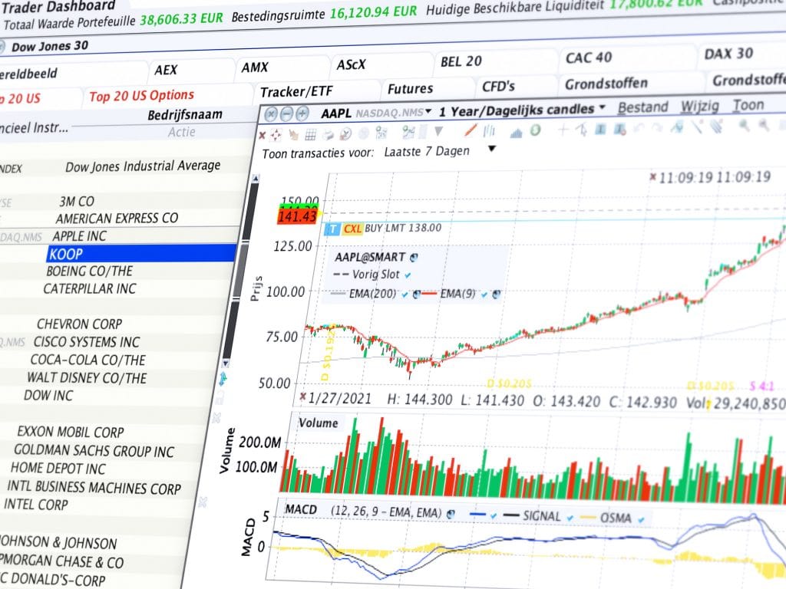Select the trendline drawing pencil tool
The width and height of the screenshot is (786, 589).
469,131
